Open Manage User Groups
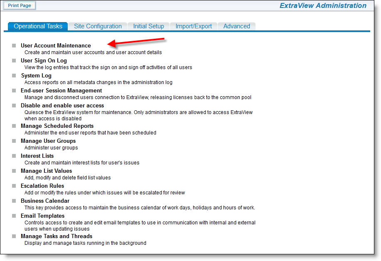 [48, 141]
